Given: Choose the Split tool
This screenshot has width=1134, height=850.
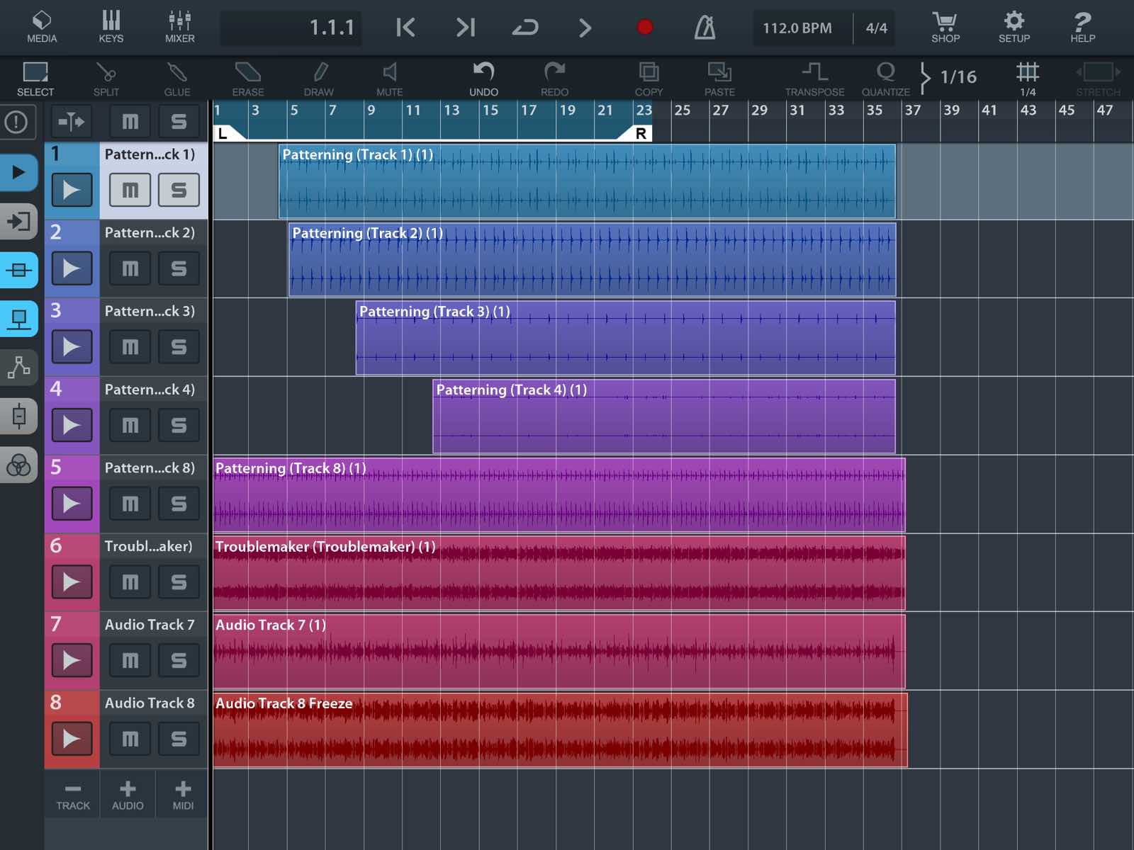Looking at the screenshot, I should pyautogui.click(x=106, y=79).
